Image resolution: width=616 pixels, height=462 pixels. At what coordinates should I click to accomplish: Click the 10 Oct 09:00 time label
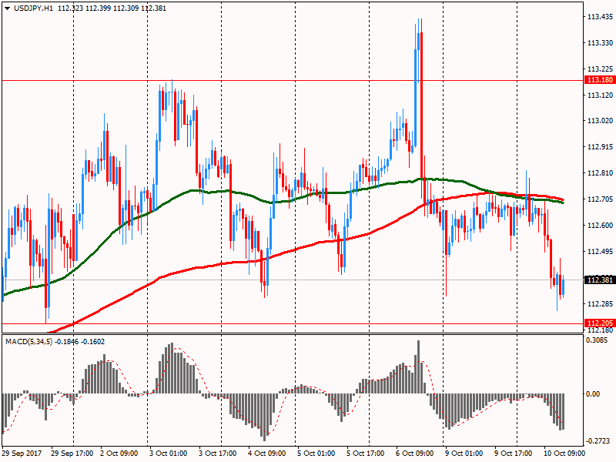click(x=564, y=454)
